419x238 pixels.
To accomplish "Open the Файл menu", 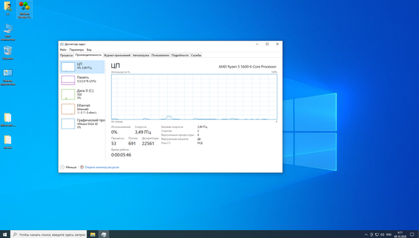I will point(63,50).
